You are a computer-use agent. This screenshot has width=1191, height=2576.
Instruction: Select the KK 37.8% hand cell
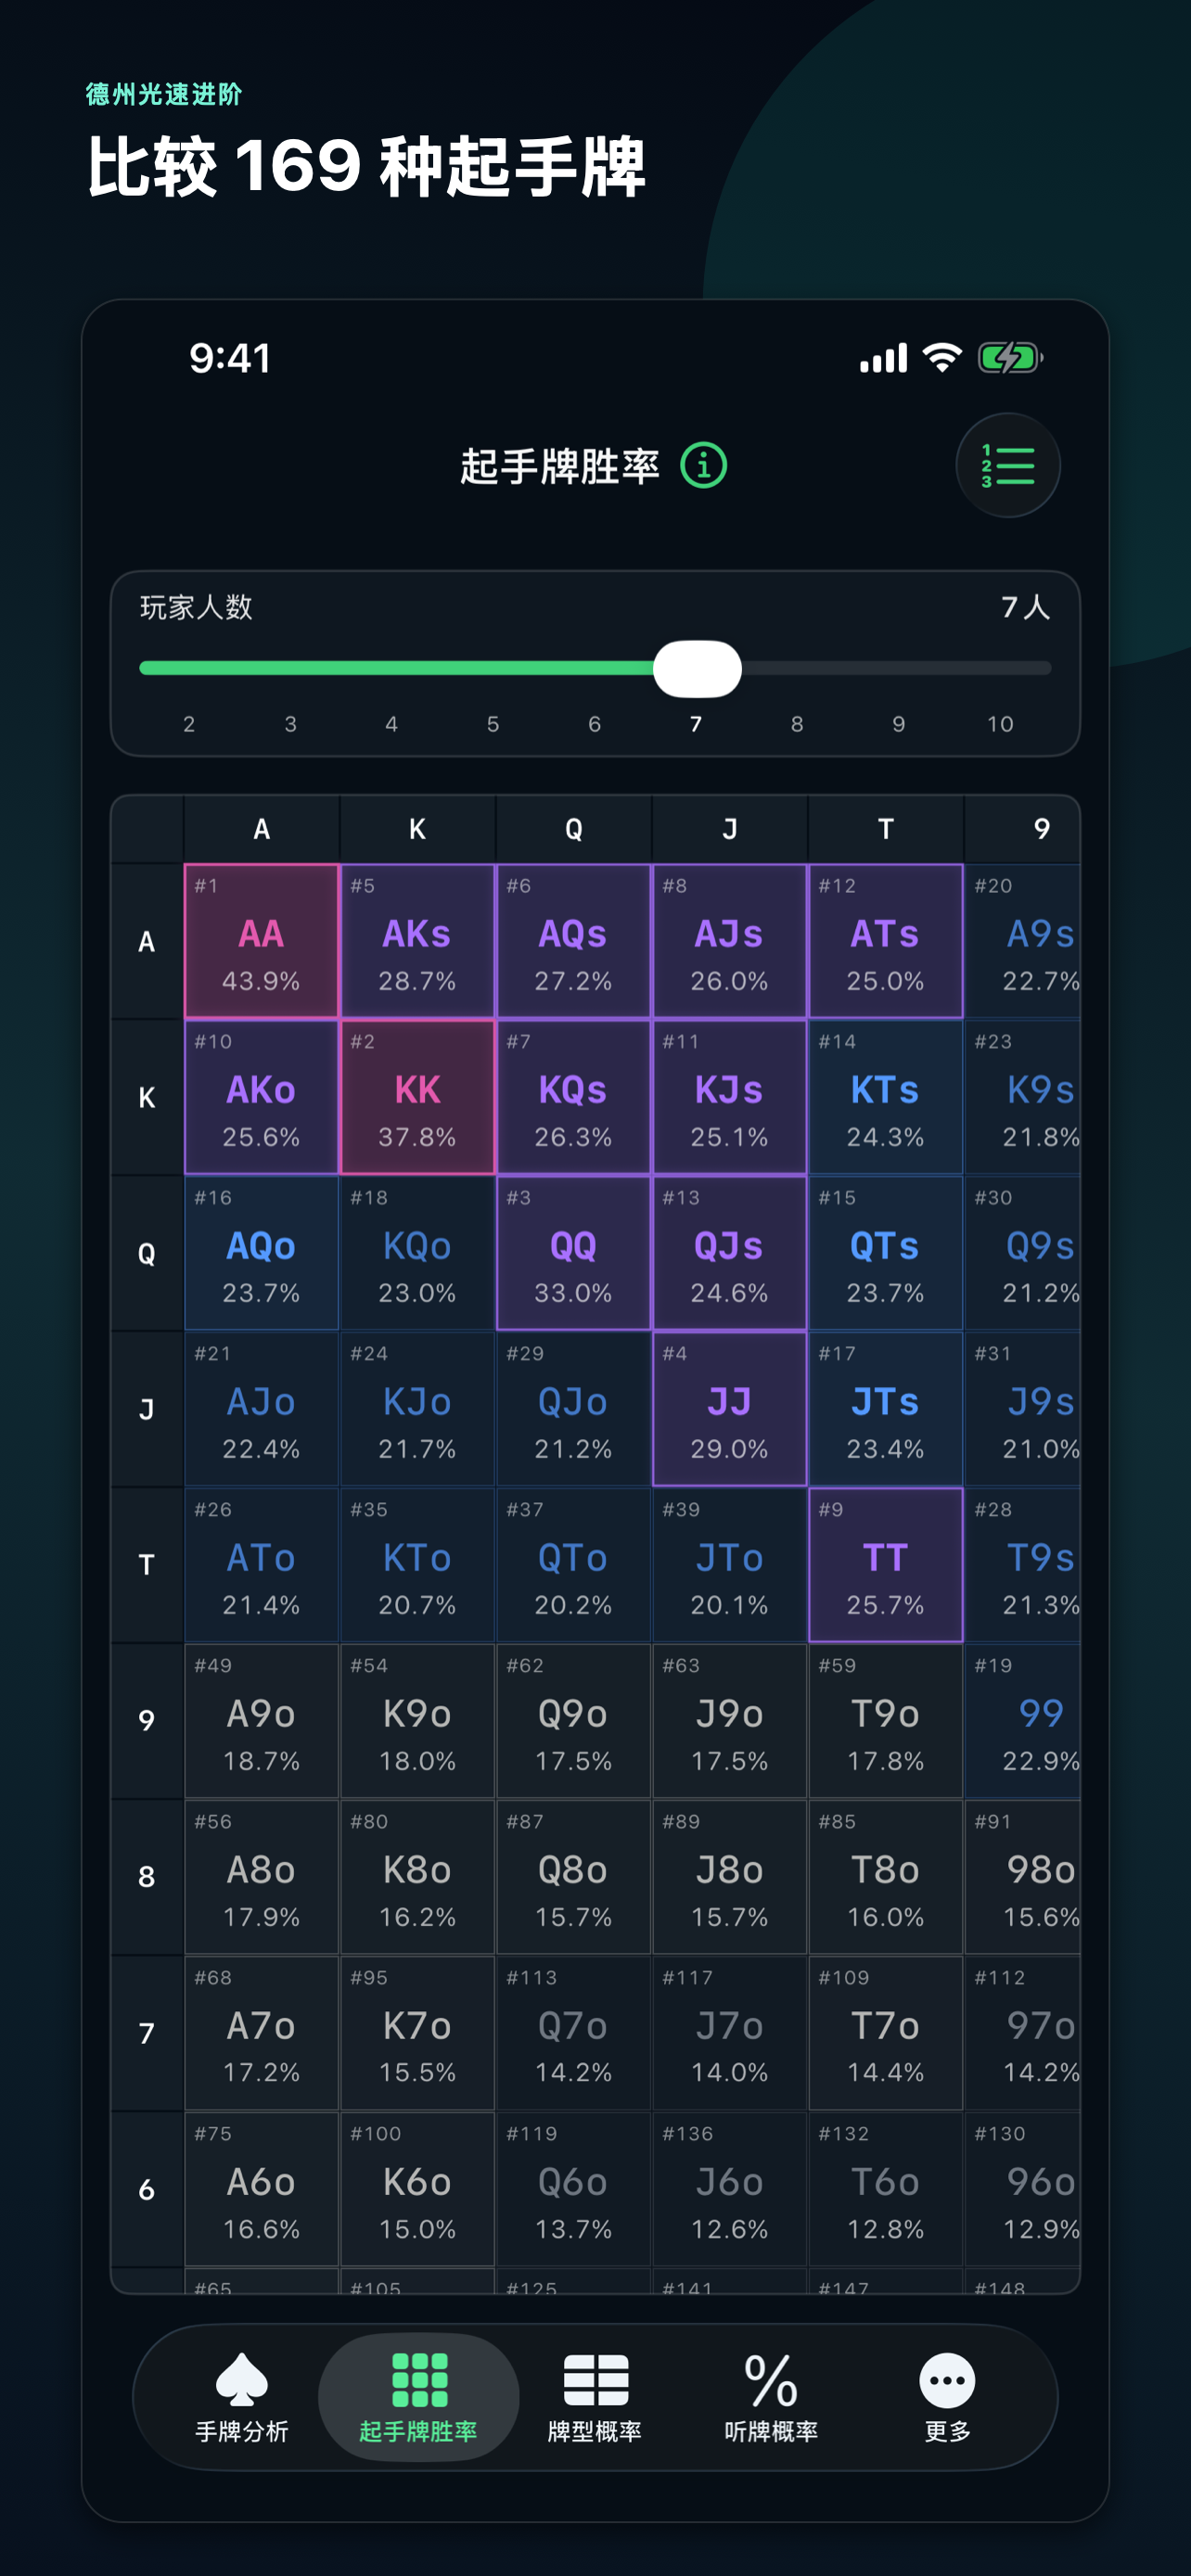(417, 1097)
